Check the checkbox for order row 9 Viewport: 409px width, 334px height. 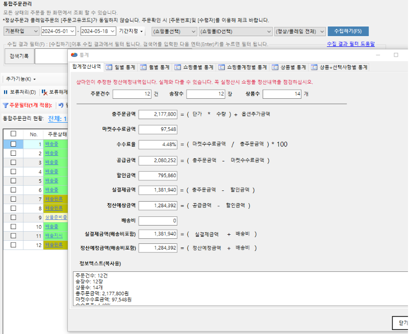click(x=13, y=217)
